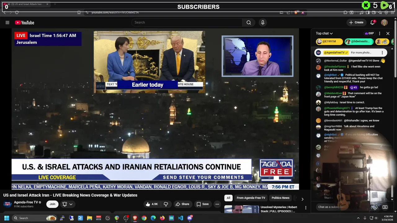Click the @FrostedxFlames chat username
This screenshot has height=223, width=397.
pyautogui.click(x=335, y=67)
